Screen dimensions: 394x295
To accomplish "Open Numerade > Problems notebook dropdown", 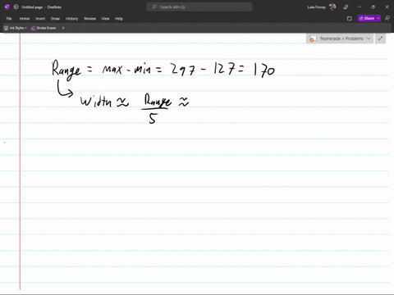I will click(340, 39).
